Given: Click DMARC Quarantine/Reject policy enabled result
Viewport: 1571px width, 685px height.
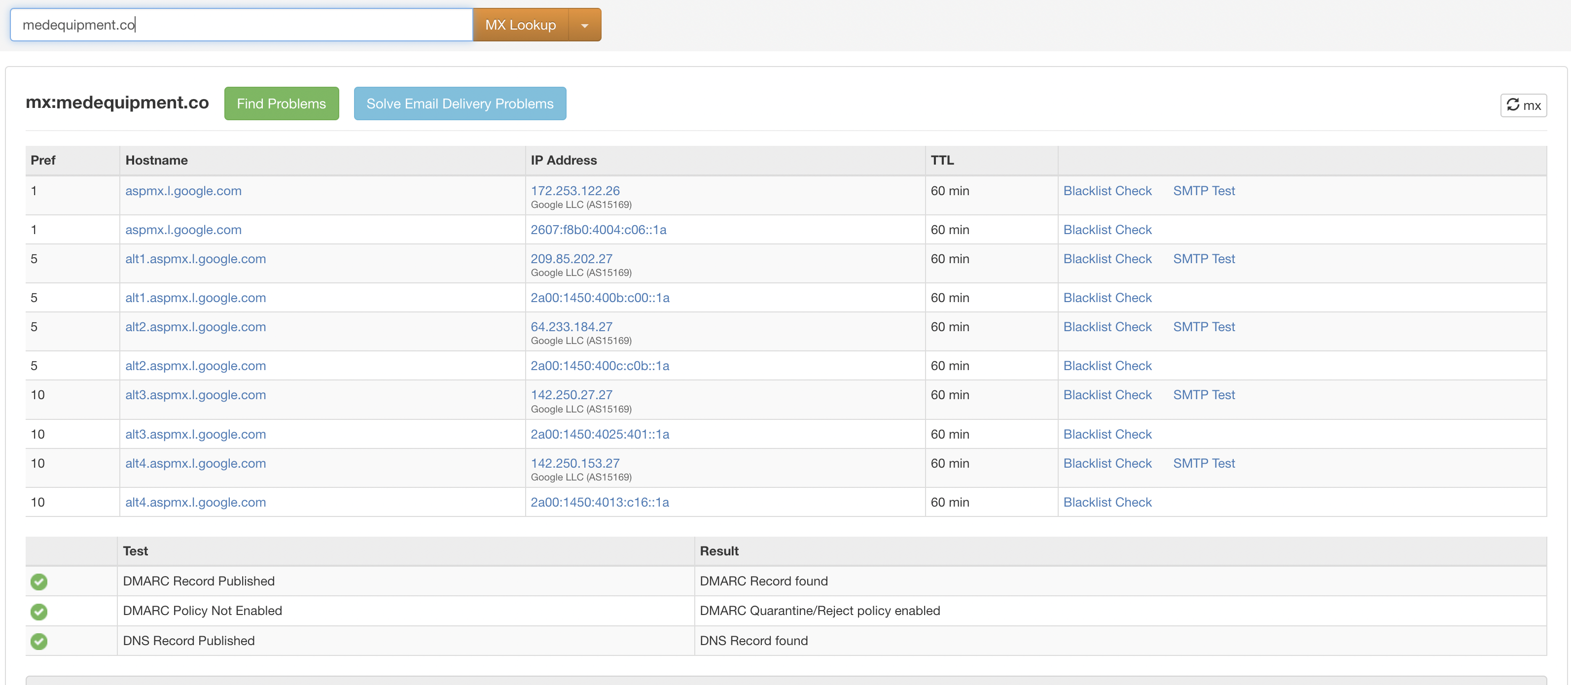Looking at the screenshot, I should [x=820, y=611].
